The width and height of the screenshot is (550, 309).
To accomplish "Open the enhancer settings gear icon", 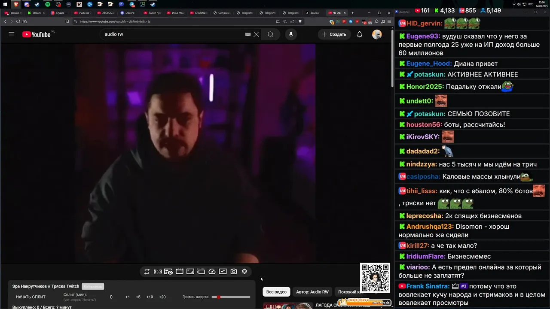I will point(244,272).
